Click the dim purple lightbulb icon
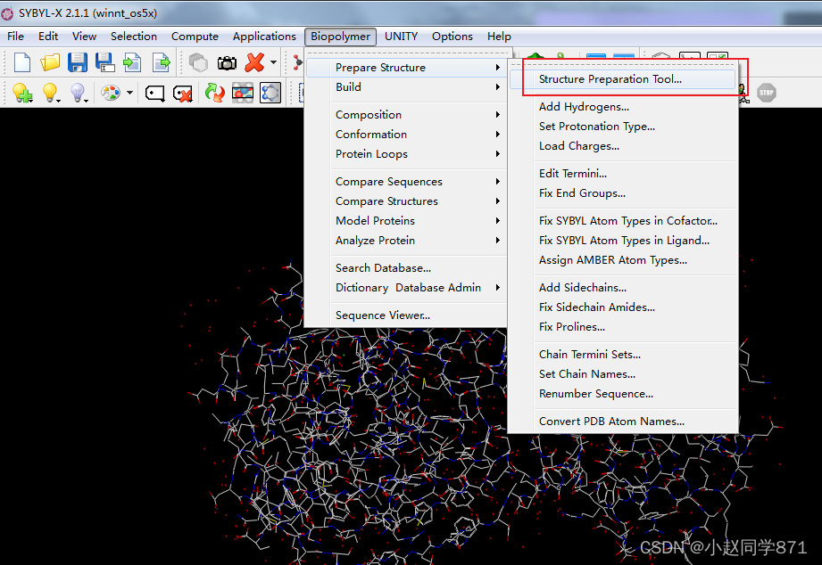 point(79,93)
